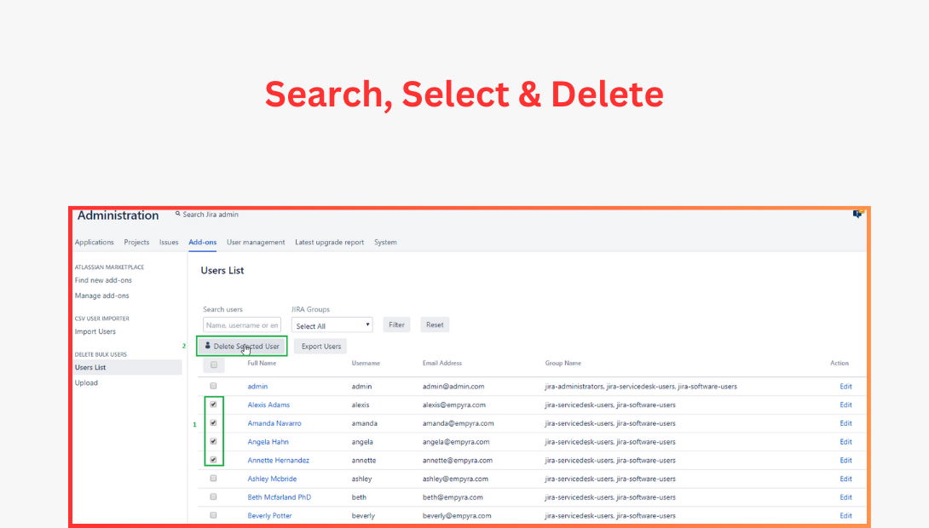Open Manage add-ons in sidebar
Viewport: 929px width, 528px height.
point(102,296)
